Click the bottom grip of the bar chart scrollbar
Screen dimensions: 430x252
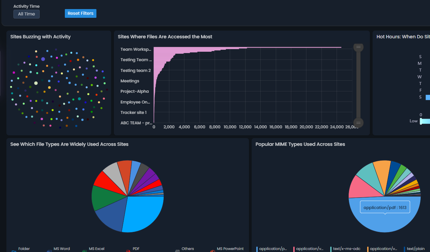pos(358,123)
